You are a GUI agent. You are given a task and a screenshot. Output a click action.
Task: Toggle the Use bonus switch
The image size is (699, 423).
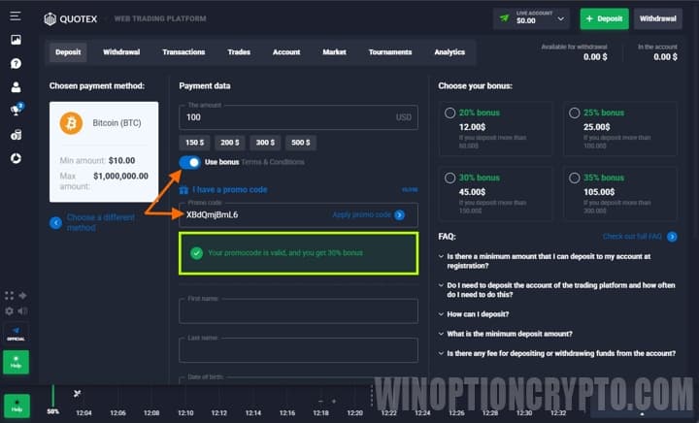coord(190,162)
